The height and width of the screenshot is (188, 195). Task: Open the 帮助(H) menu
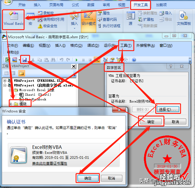pos(13,52)
